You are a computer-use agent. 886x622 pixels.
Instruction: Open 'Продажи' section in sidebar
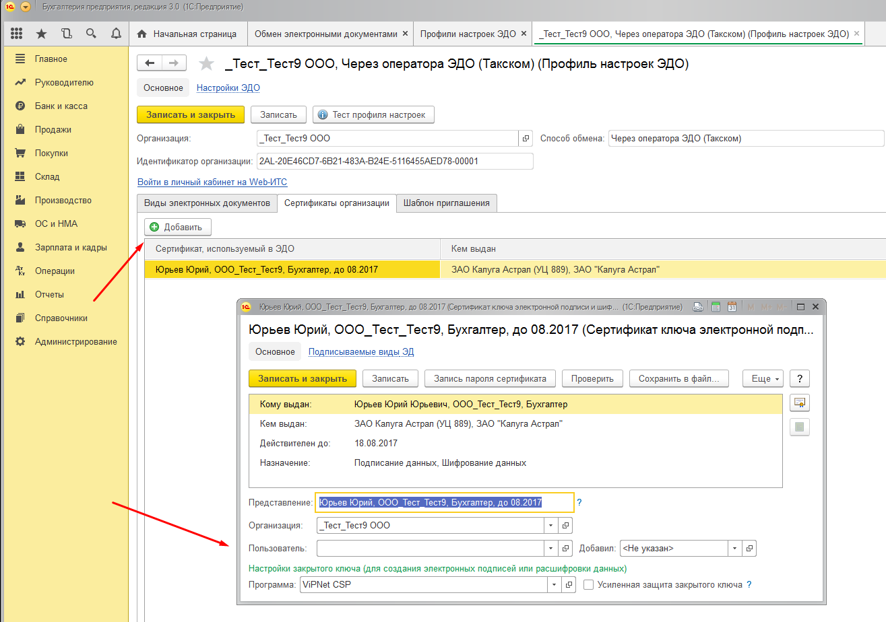(x=53, y=129)
